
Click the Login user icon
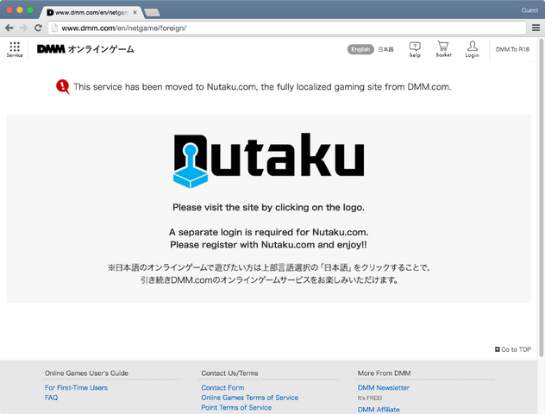click(472, 49)
